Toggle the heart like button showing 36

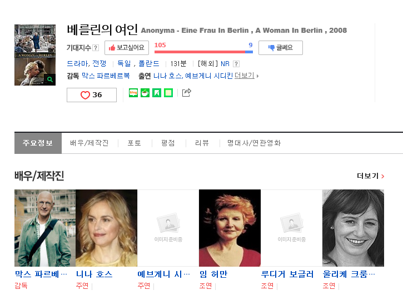[x=92, y=95]
